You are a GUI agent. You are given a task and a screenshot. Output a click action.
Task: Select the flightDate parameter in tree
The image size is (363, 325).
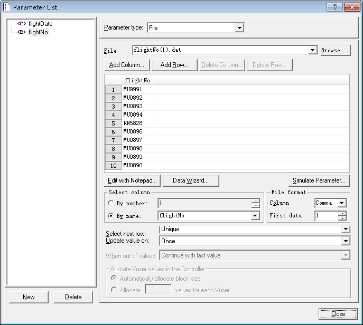[x=40, y=24]
